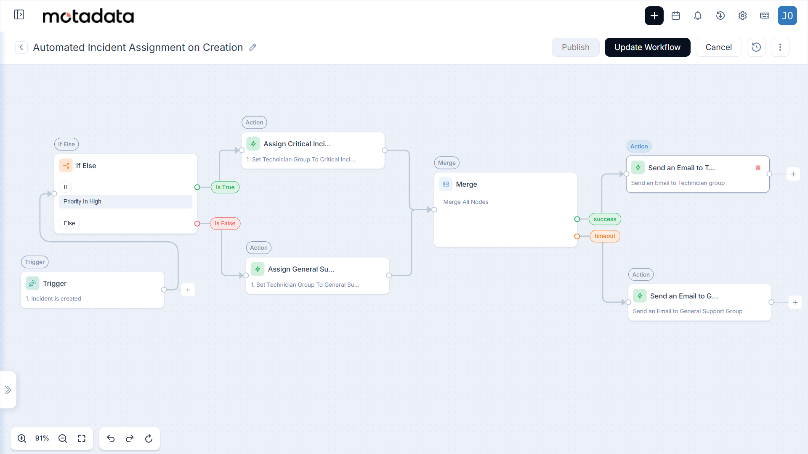808x454 pixels.
Task: Toggle the sidebar panel icon
Action: pyautogui.click(x=19, y=15)
